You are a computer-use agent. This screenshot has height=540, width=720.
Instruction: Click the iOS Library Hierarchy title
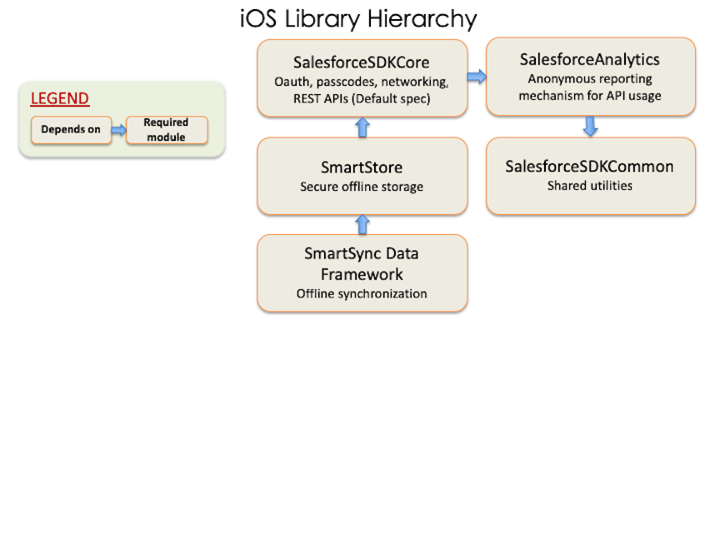pos(358,19)
